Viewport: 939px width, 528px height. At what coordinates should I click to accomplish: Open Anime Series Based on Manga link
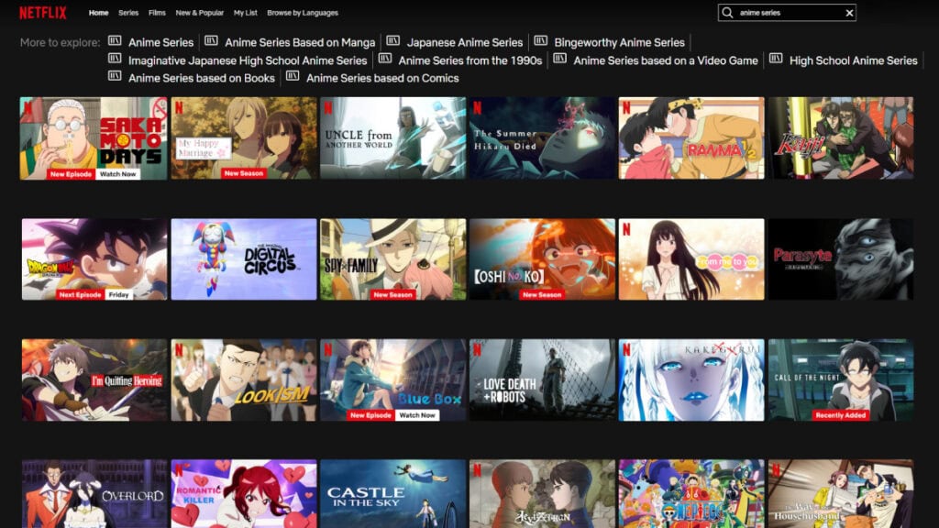click(300, 42)
